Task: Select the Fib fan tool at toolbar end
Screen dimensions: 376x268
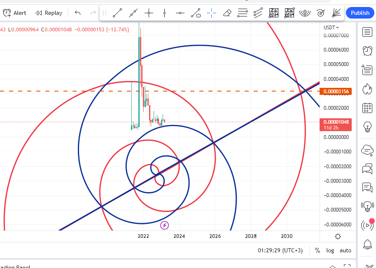Action: pyautogui.click(x=336, y=13)
